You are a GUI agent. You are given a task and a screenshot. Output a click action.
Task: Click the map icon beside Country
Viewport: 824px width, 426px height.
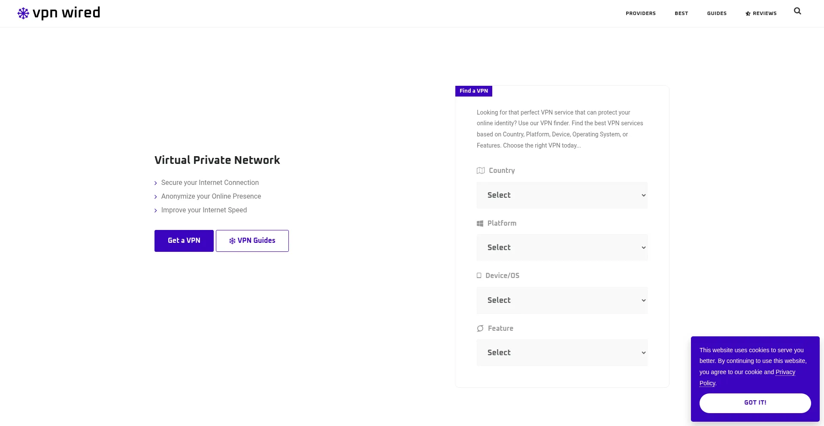pos(481,171)
